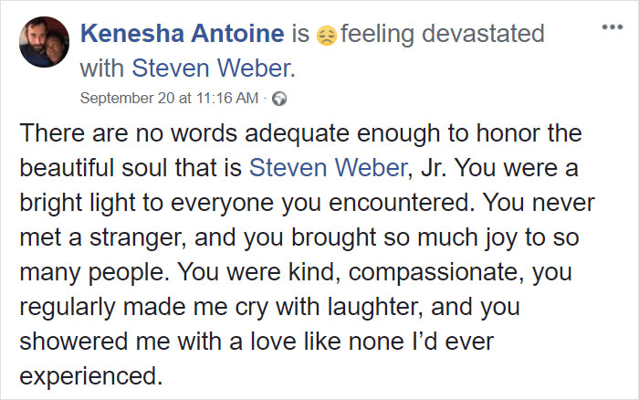
Task: Click the sad feeling emoji icon
Action: pyautogui.click(x=327, y=36)
